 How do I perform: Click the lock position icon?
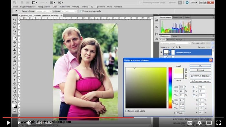(x=177, y=47)
